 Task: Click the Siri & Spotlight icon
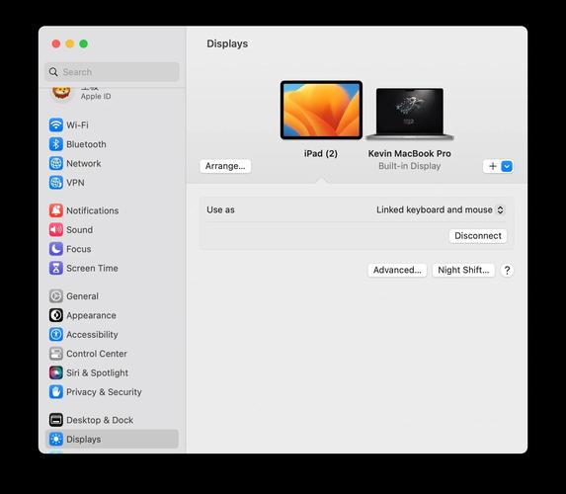point(56,372)
